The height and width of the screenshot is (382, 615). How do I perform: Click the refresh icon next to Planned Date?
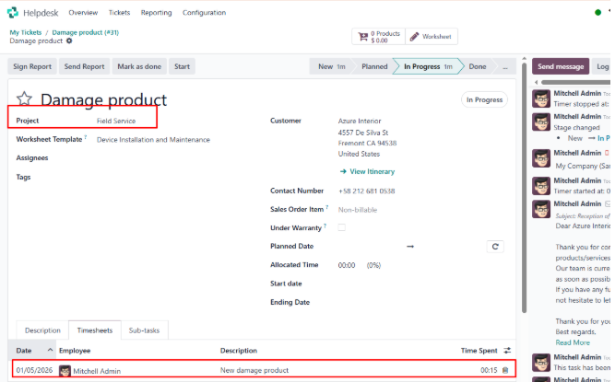[x=495, y=247]
